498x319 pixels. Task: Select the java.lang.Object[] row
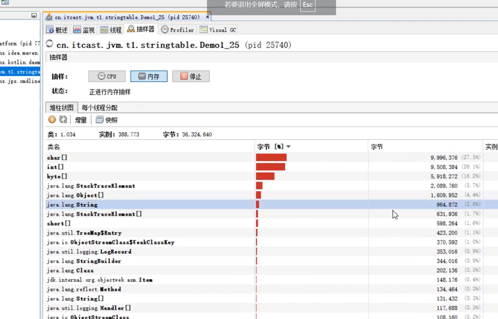tap(272, 195)
